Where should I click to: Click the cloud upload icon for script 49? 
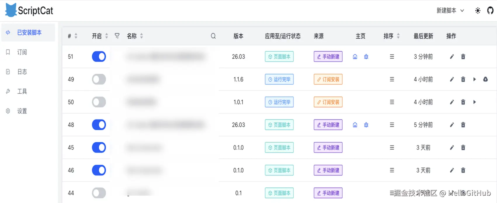click(485, 79)
